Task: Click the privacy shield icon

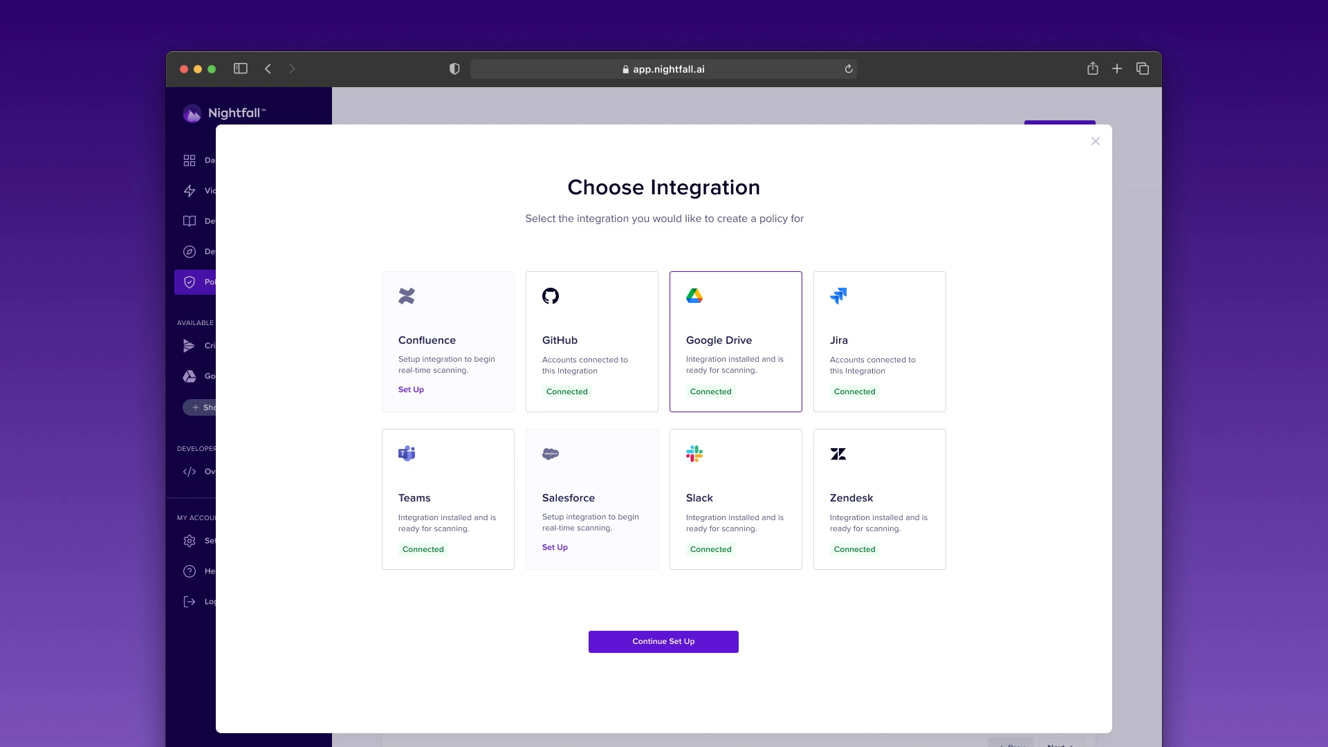Action: click(x=454, y=68)
